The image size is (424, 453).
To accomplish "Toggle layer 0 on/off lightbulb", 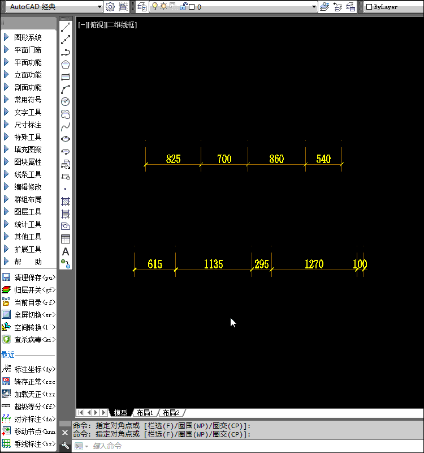I will (x=155, y=6).
